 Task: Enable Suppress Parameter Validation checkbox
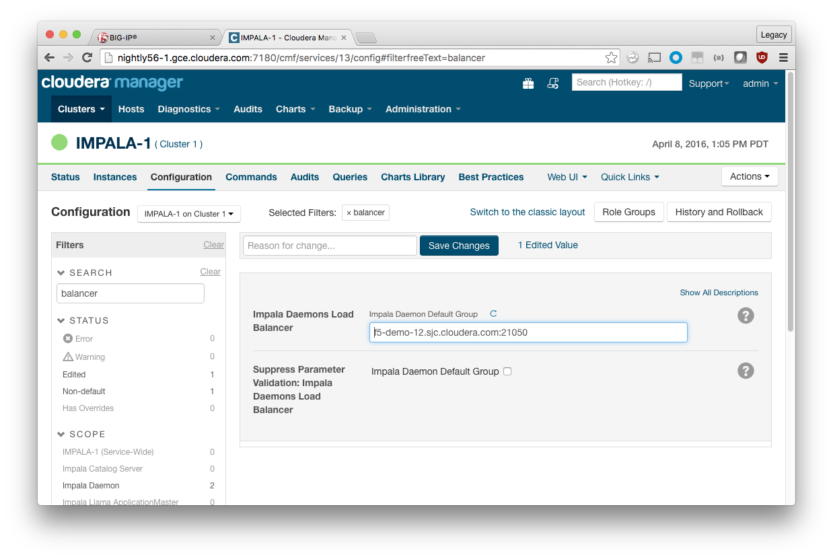[x=507, y=371]
